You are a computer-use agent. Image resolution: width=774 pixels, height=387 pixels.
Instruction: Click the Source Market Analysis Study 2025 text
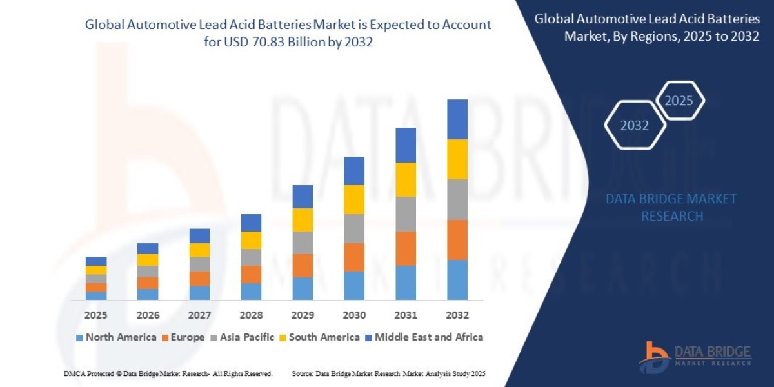[x=388, y=373]
